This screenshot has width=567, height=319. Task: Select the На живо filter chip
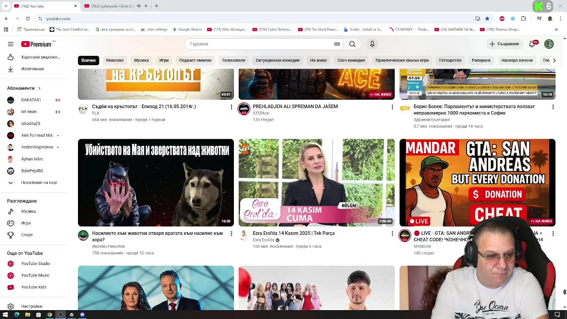pos(318,60)
